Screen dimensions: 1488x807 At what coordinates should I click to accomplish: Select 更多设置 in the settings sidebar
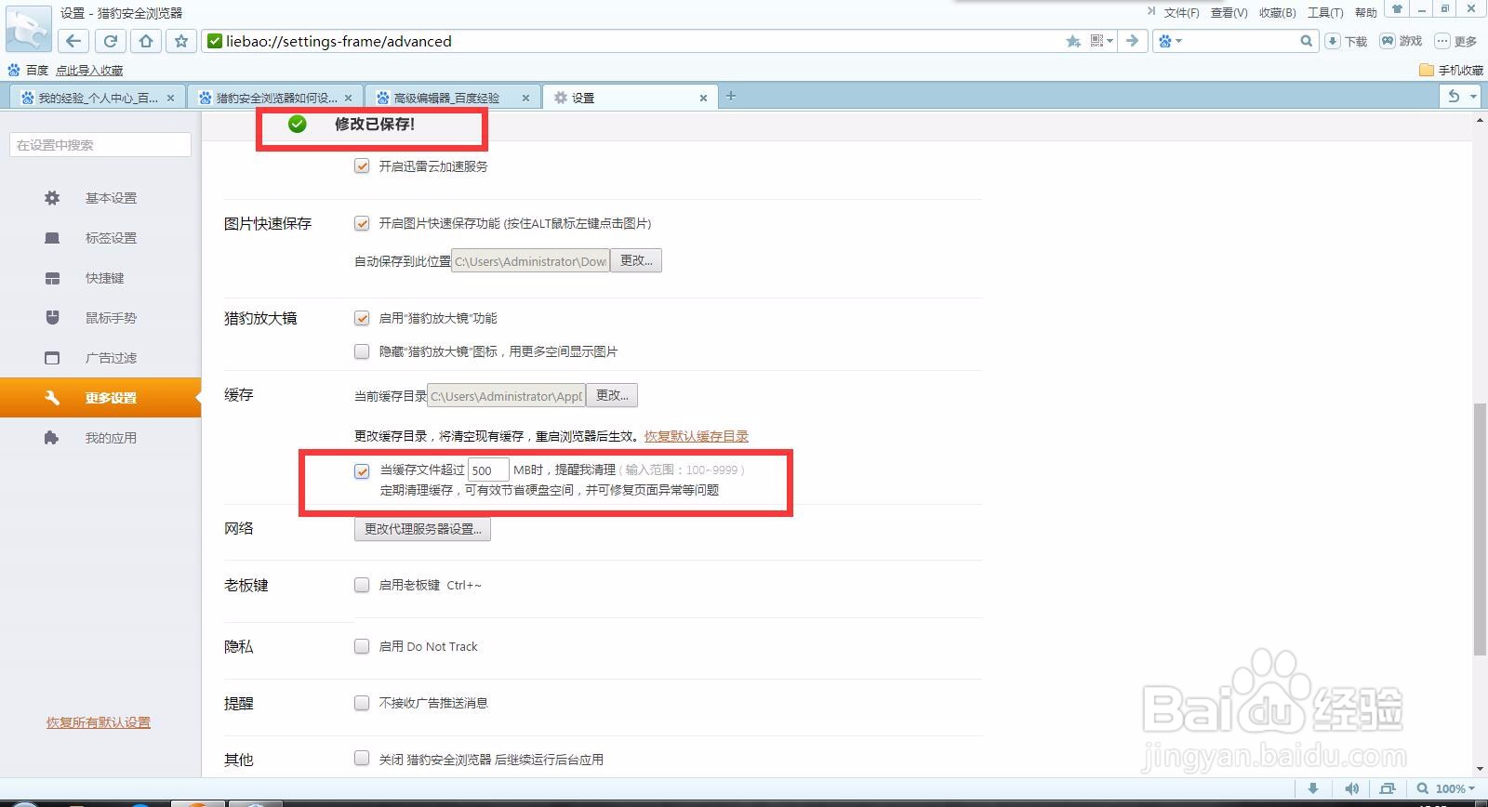100,398
